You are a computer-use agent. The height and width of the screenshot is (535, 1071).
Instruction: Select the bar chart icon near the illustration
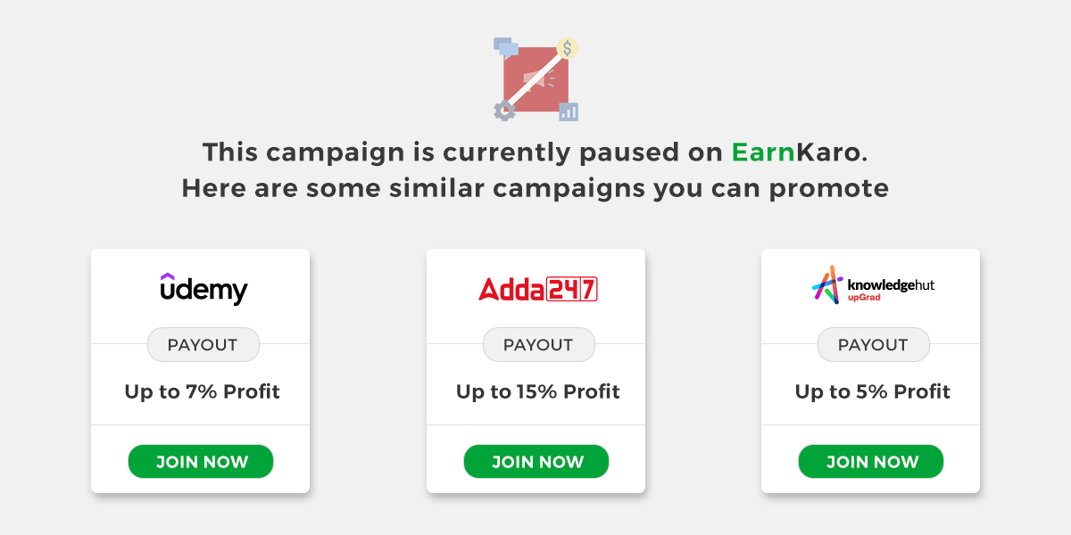pyautogui.click(x=569, y=111)
